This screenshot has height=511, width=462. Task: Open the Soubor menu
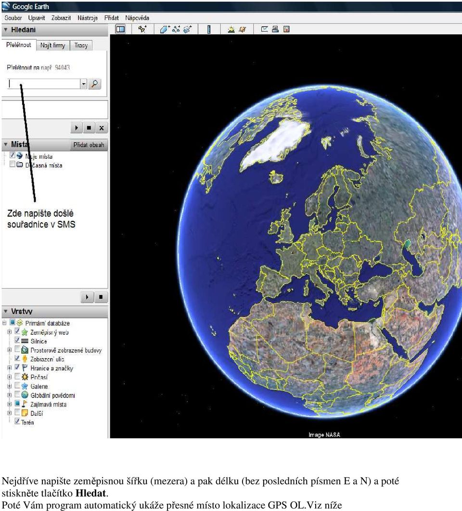point(13,18)
